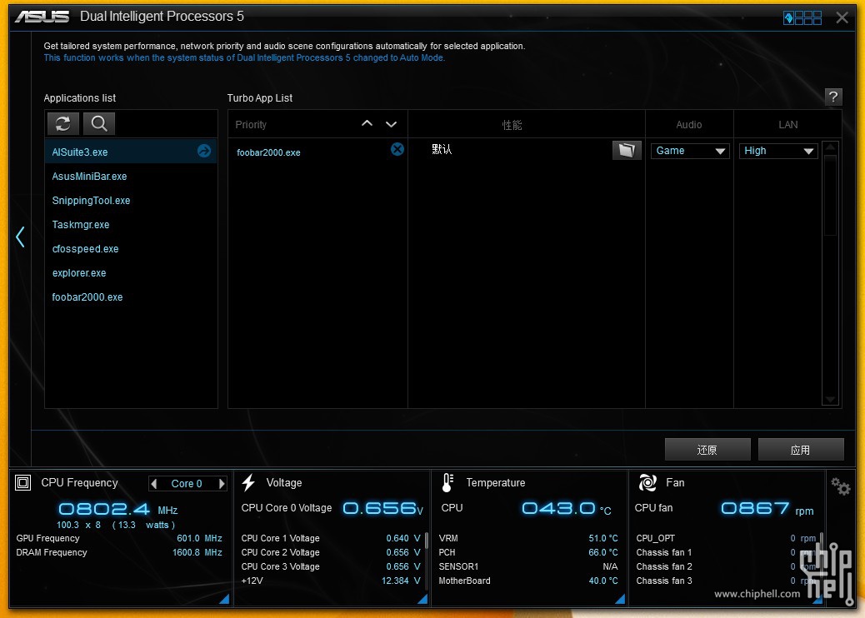Move priority down with the down chevron

[x=391, y=125]
